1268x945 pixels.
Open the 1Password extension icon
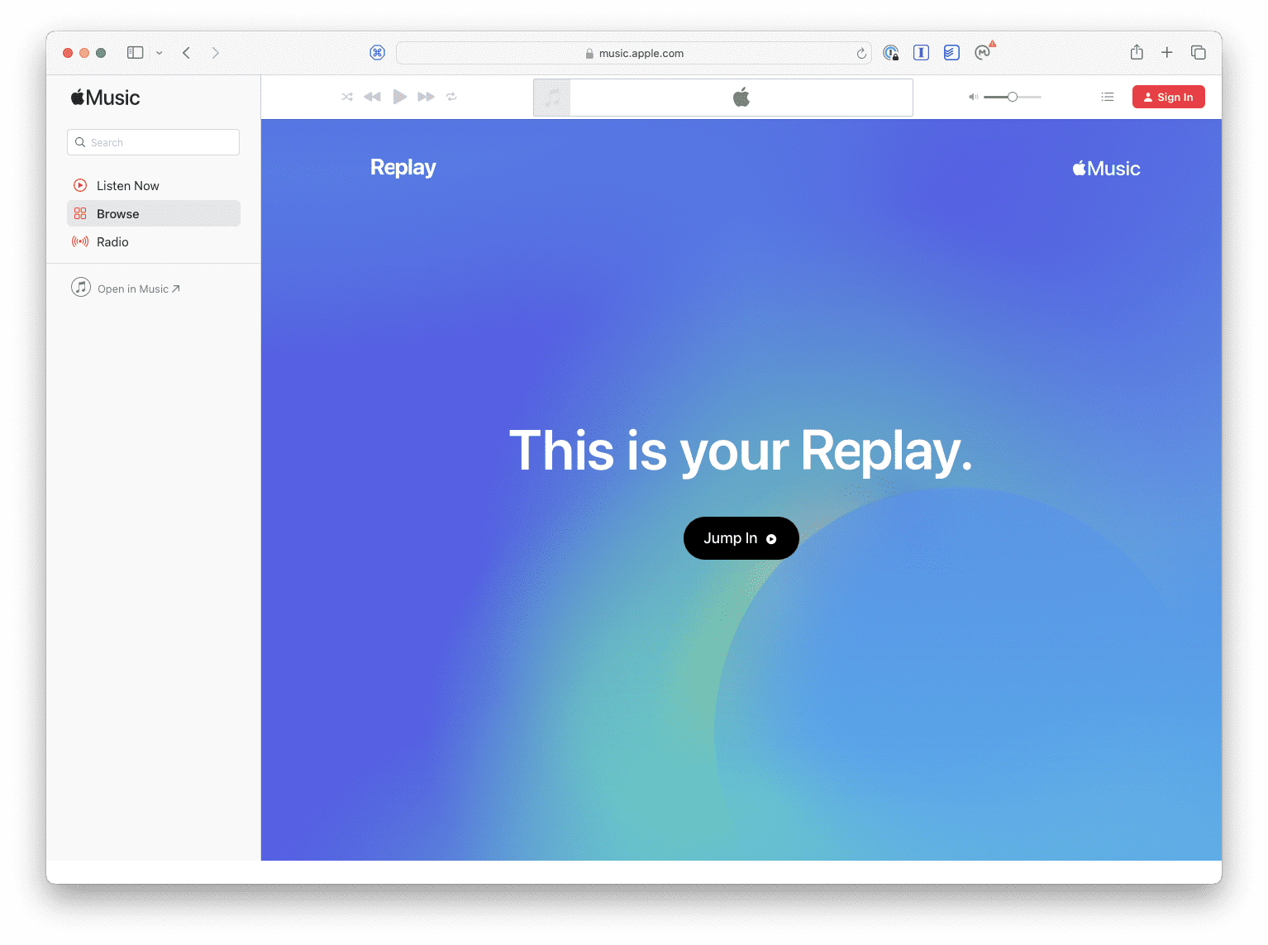[x=890, y=53]
